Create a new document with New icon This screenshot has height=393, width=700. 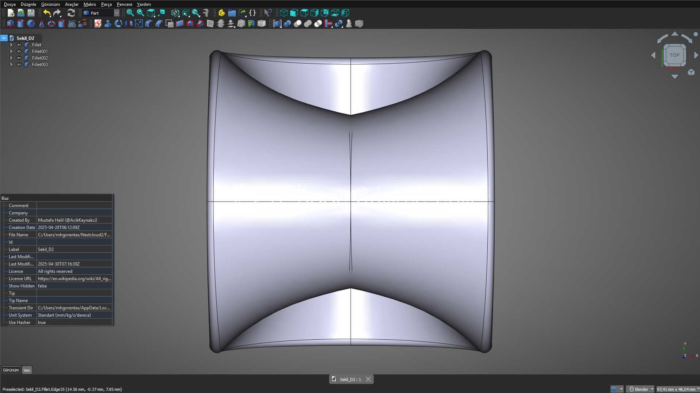[11, 13]
